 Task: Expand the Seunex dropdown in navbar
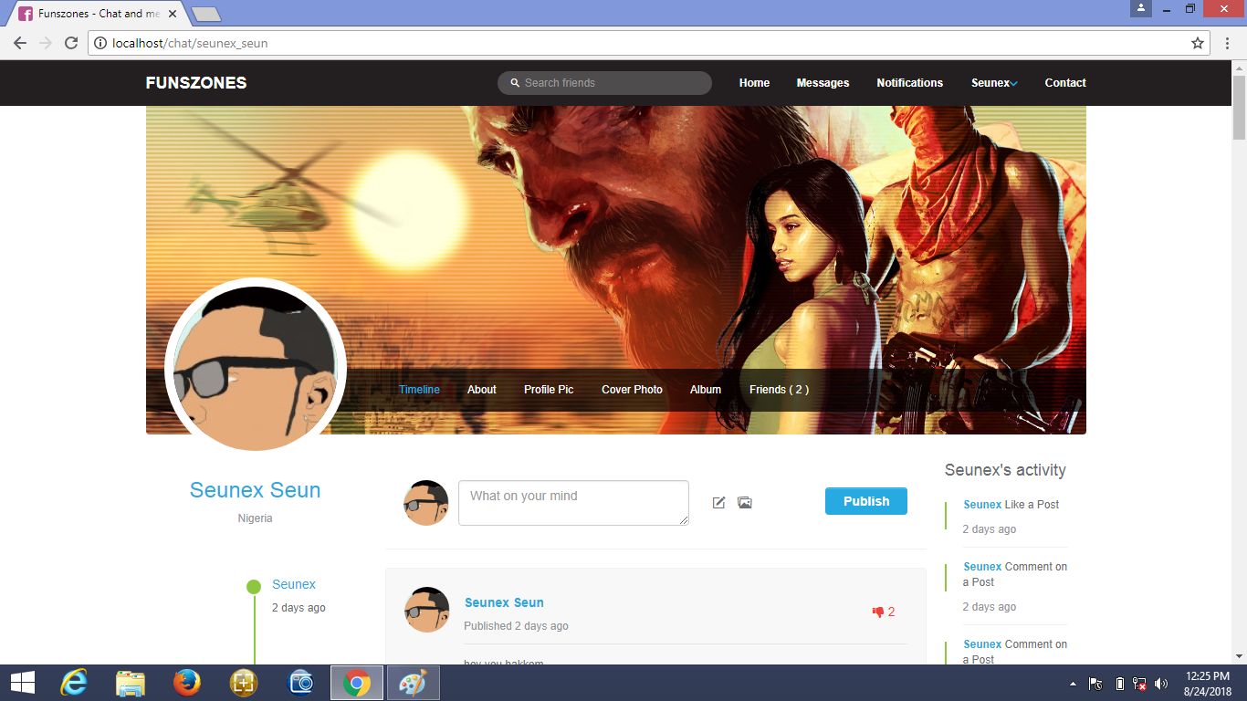994,83
